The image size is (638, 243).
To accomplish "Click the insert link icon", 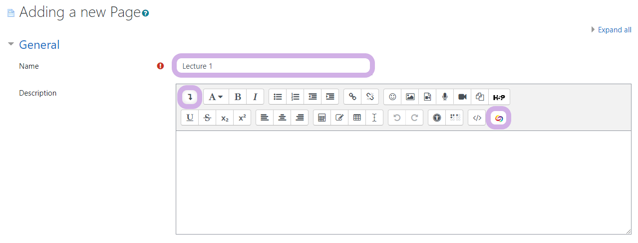I will click(352, 97).
